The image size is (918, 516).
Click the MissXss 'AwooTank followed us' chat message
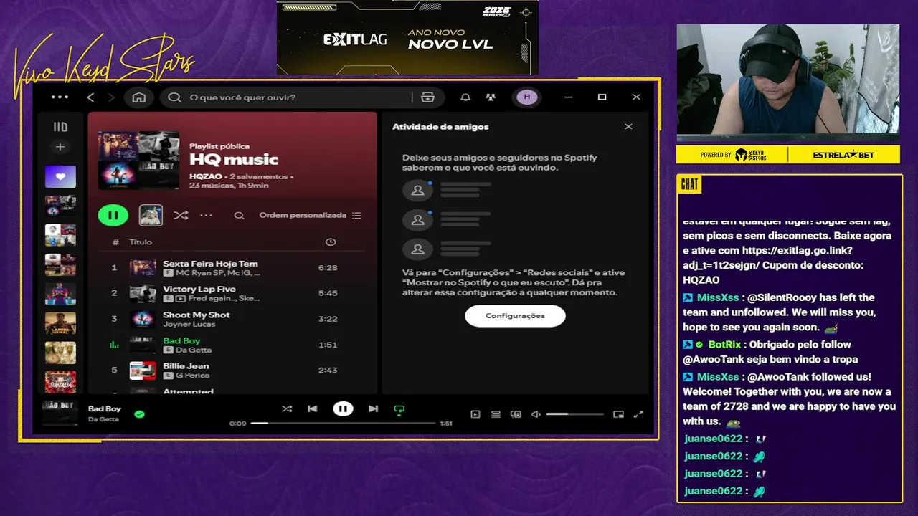789,399
